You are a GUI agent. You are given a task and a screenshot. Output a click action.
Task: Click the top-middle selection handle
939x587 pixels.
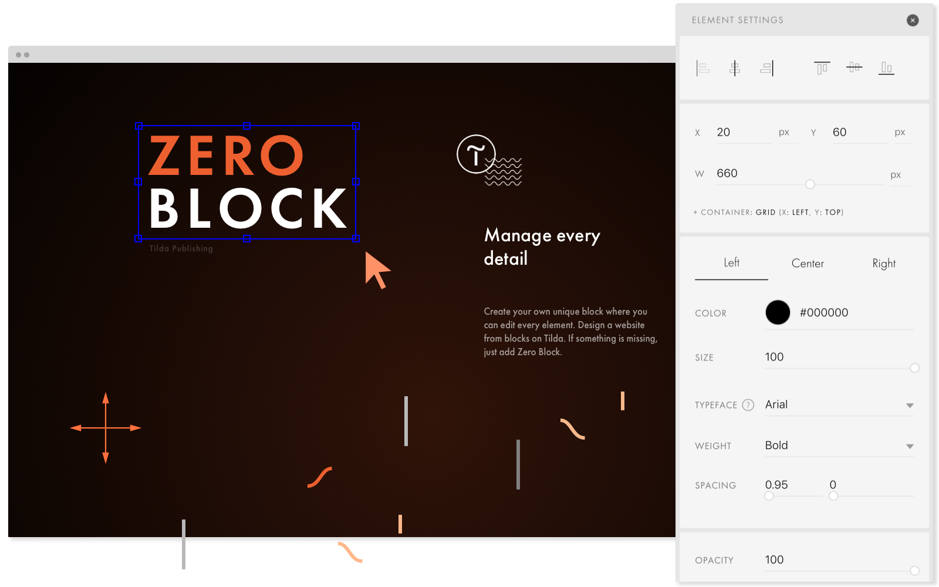click(x=247, y=126)
